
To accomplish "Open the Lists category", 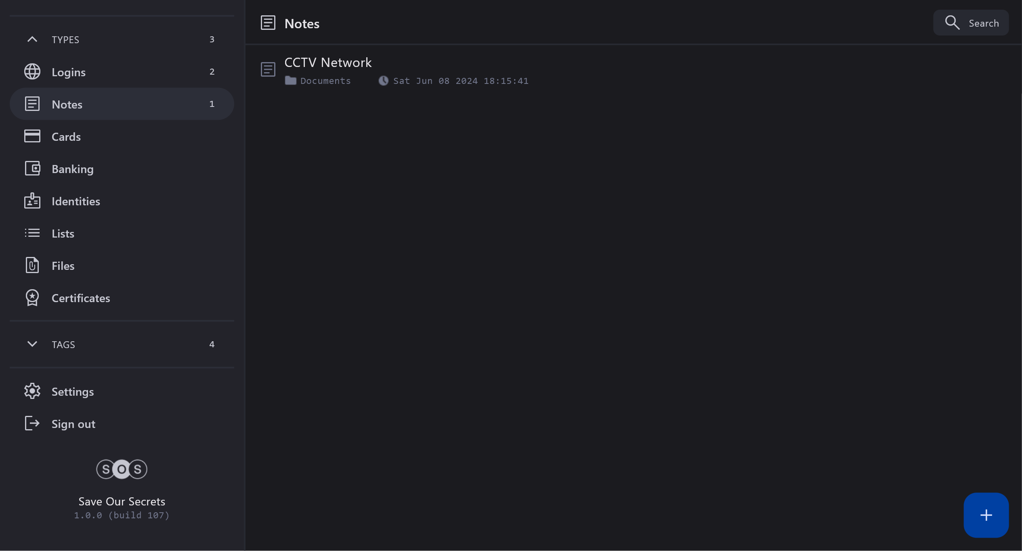I will point(63,234).
